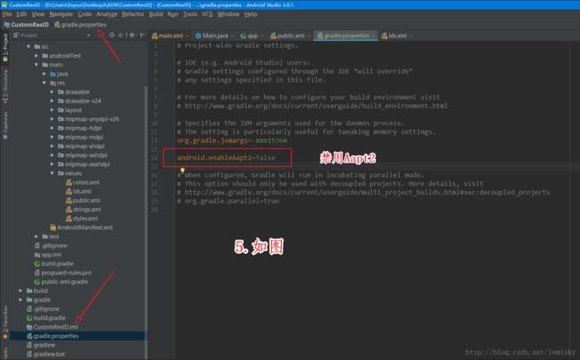The width and height of the screenshot is (580, 360).
Task: Select ids.xml in the project tree
Action: (x=79, y=191)
